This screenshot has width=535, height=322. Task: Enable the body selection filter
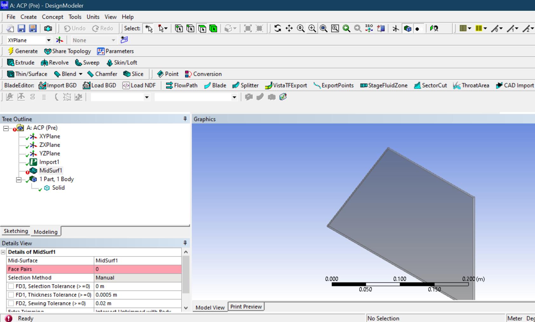coord(213,29)
